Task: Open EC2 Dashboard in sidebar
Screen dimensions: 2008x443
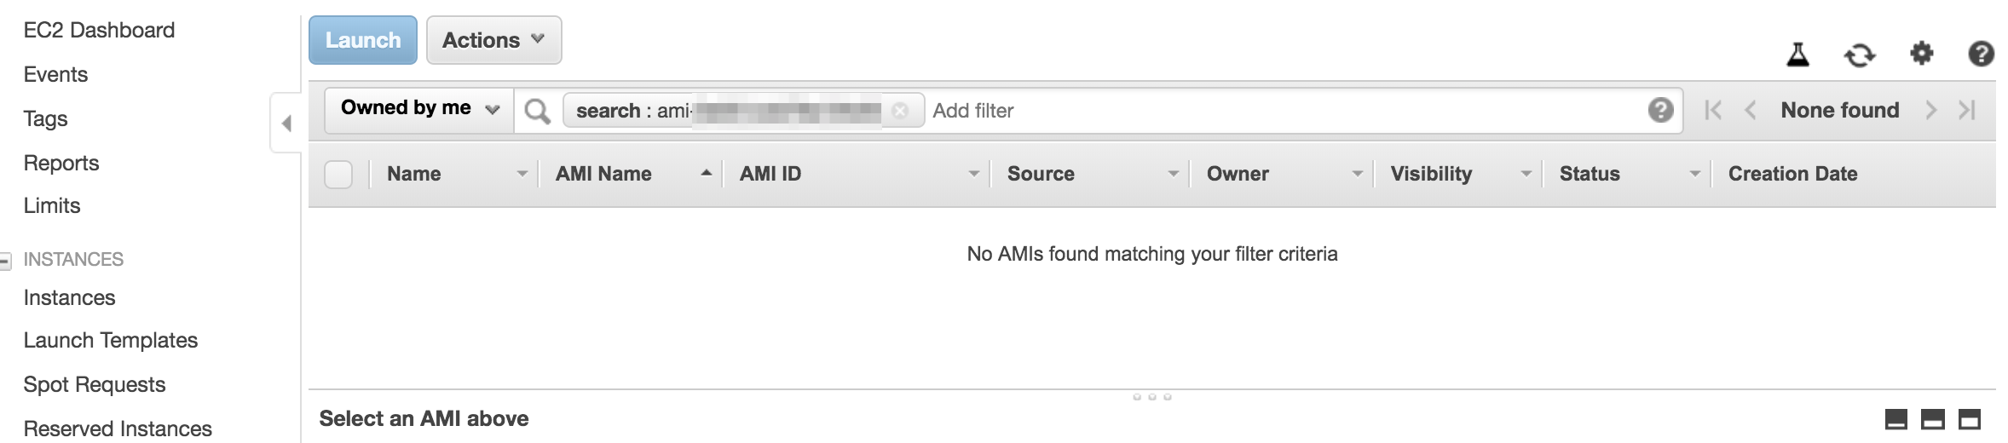Action: tap(99, 30)
